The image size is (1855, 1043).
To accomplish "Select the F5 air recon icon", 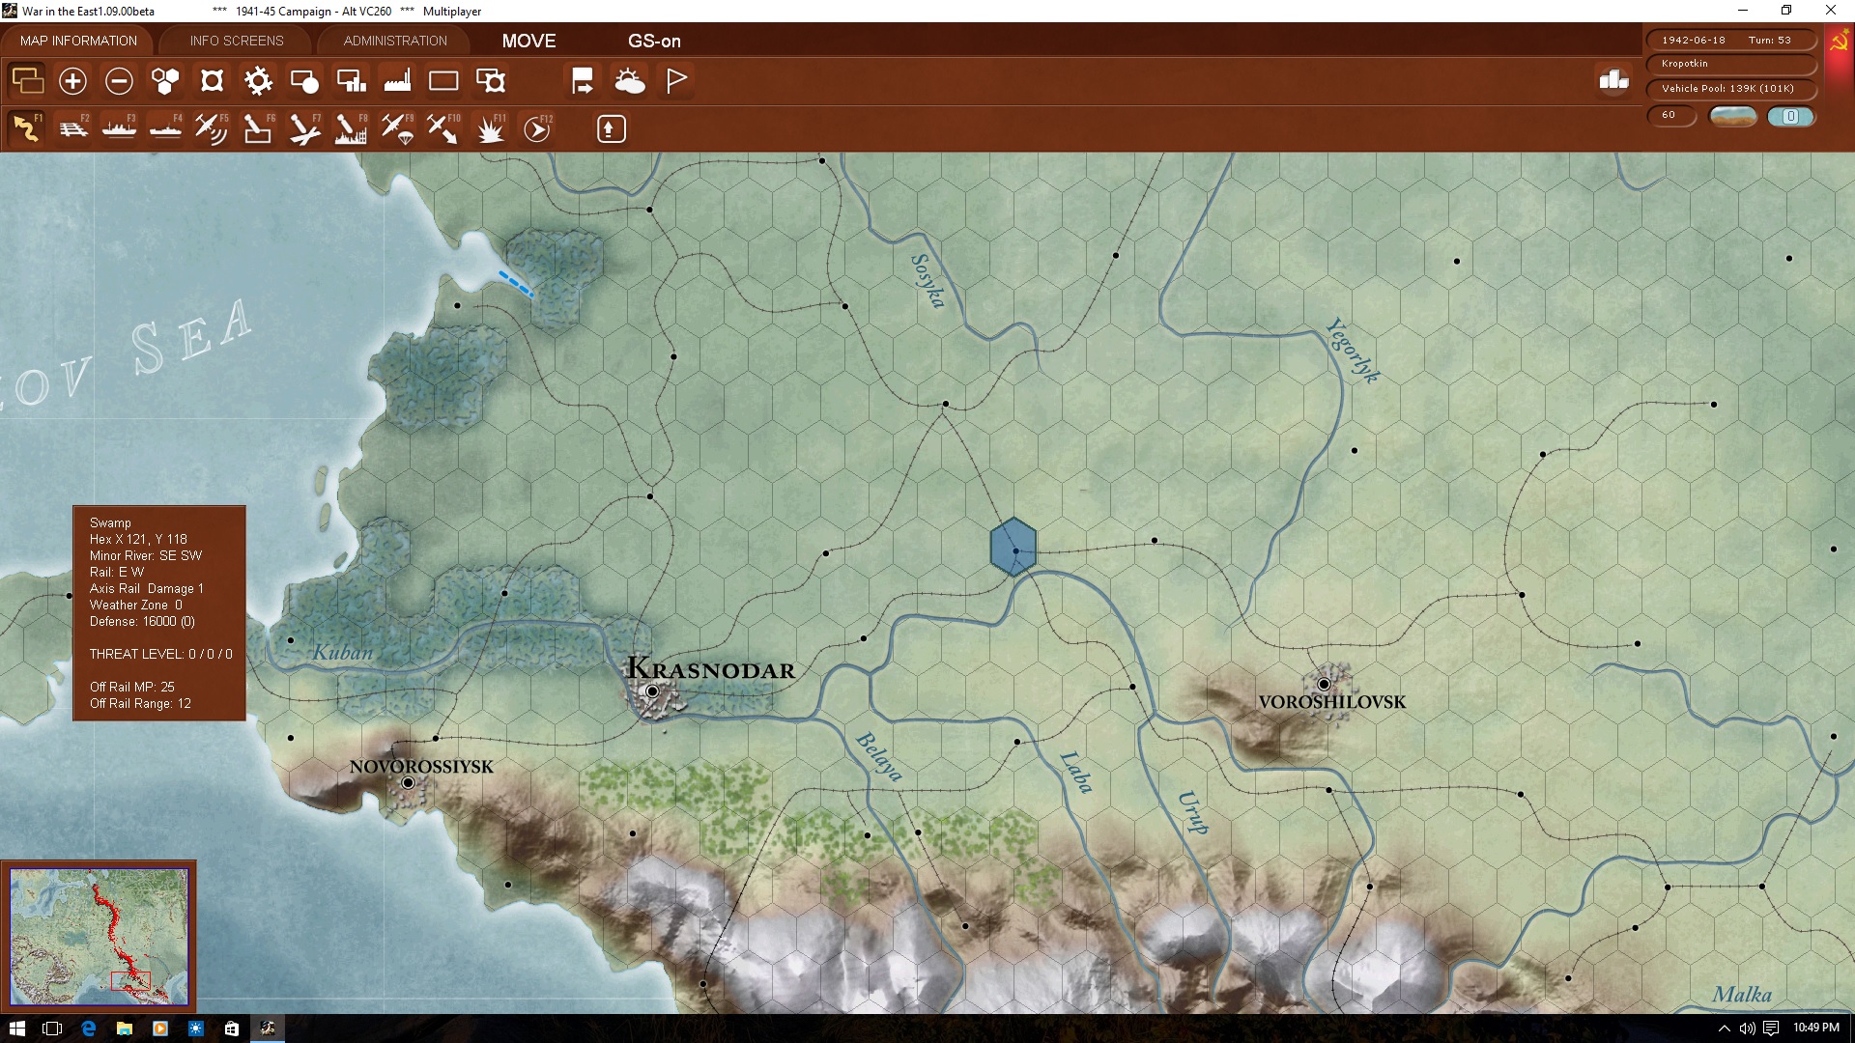I will [212, 128].
